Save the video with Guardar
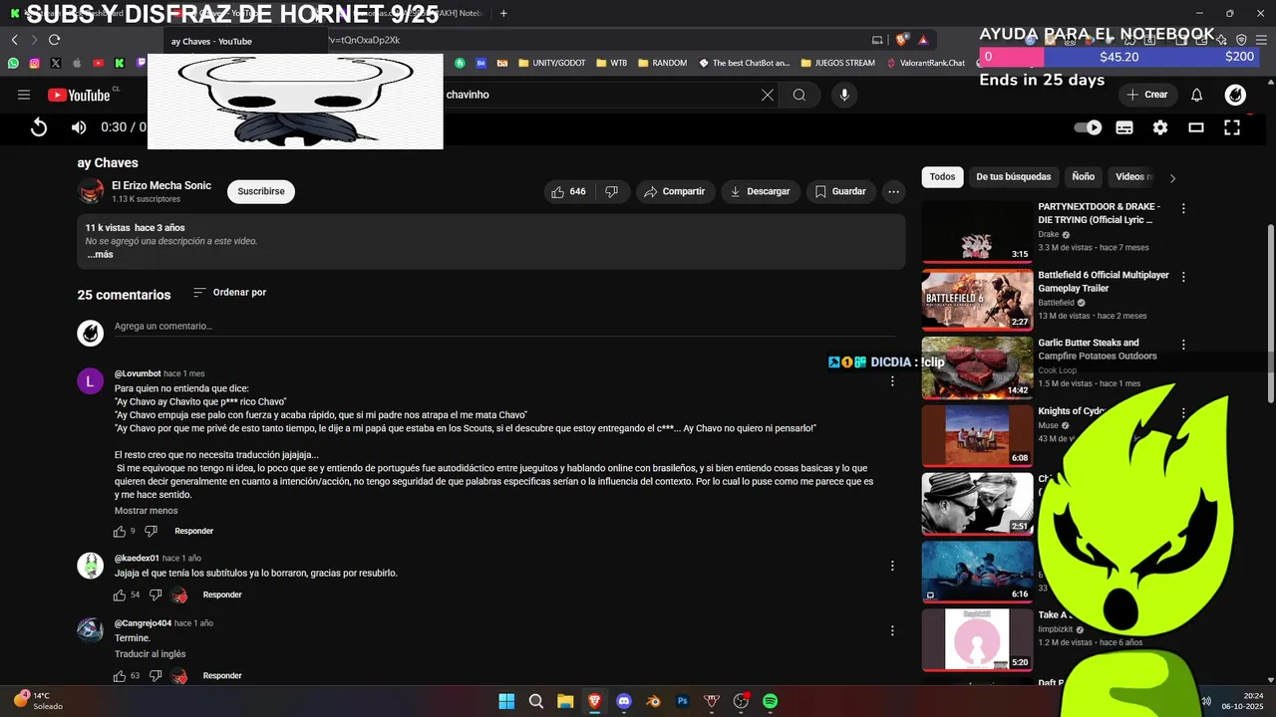 840,191
